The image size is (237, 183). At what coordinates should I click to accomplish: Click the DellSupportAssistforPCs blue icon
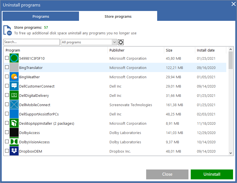tap(14, 114)
